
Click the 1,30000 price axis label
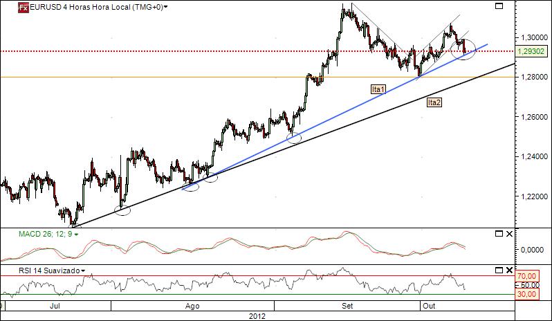click(x=535, y=37)
